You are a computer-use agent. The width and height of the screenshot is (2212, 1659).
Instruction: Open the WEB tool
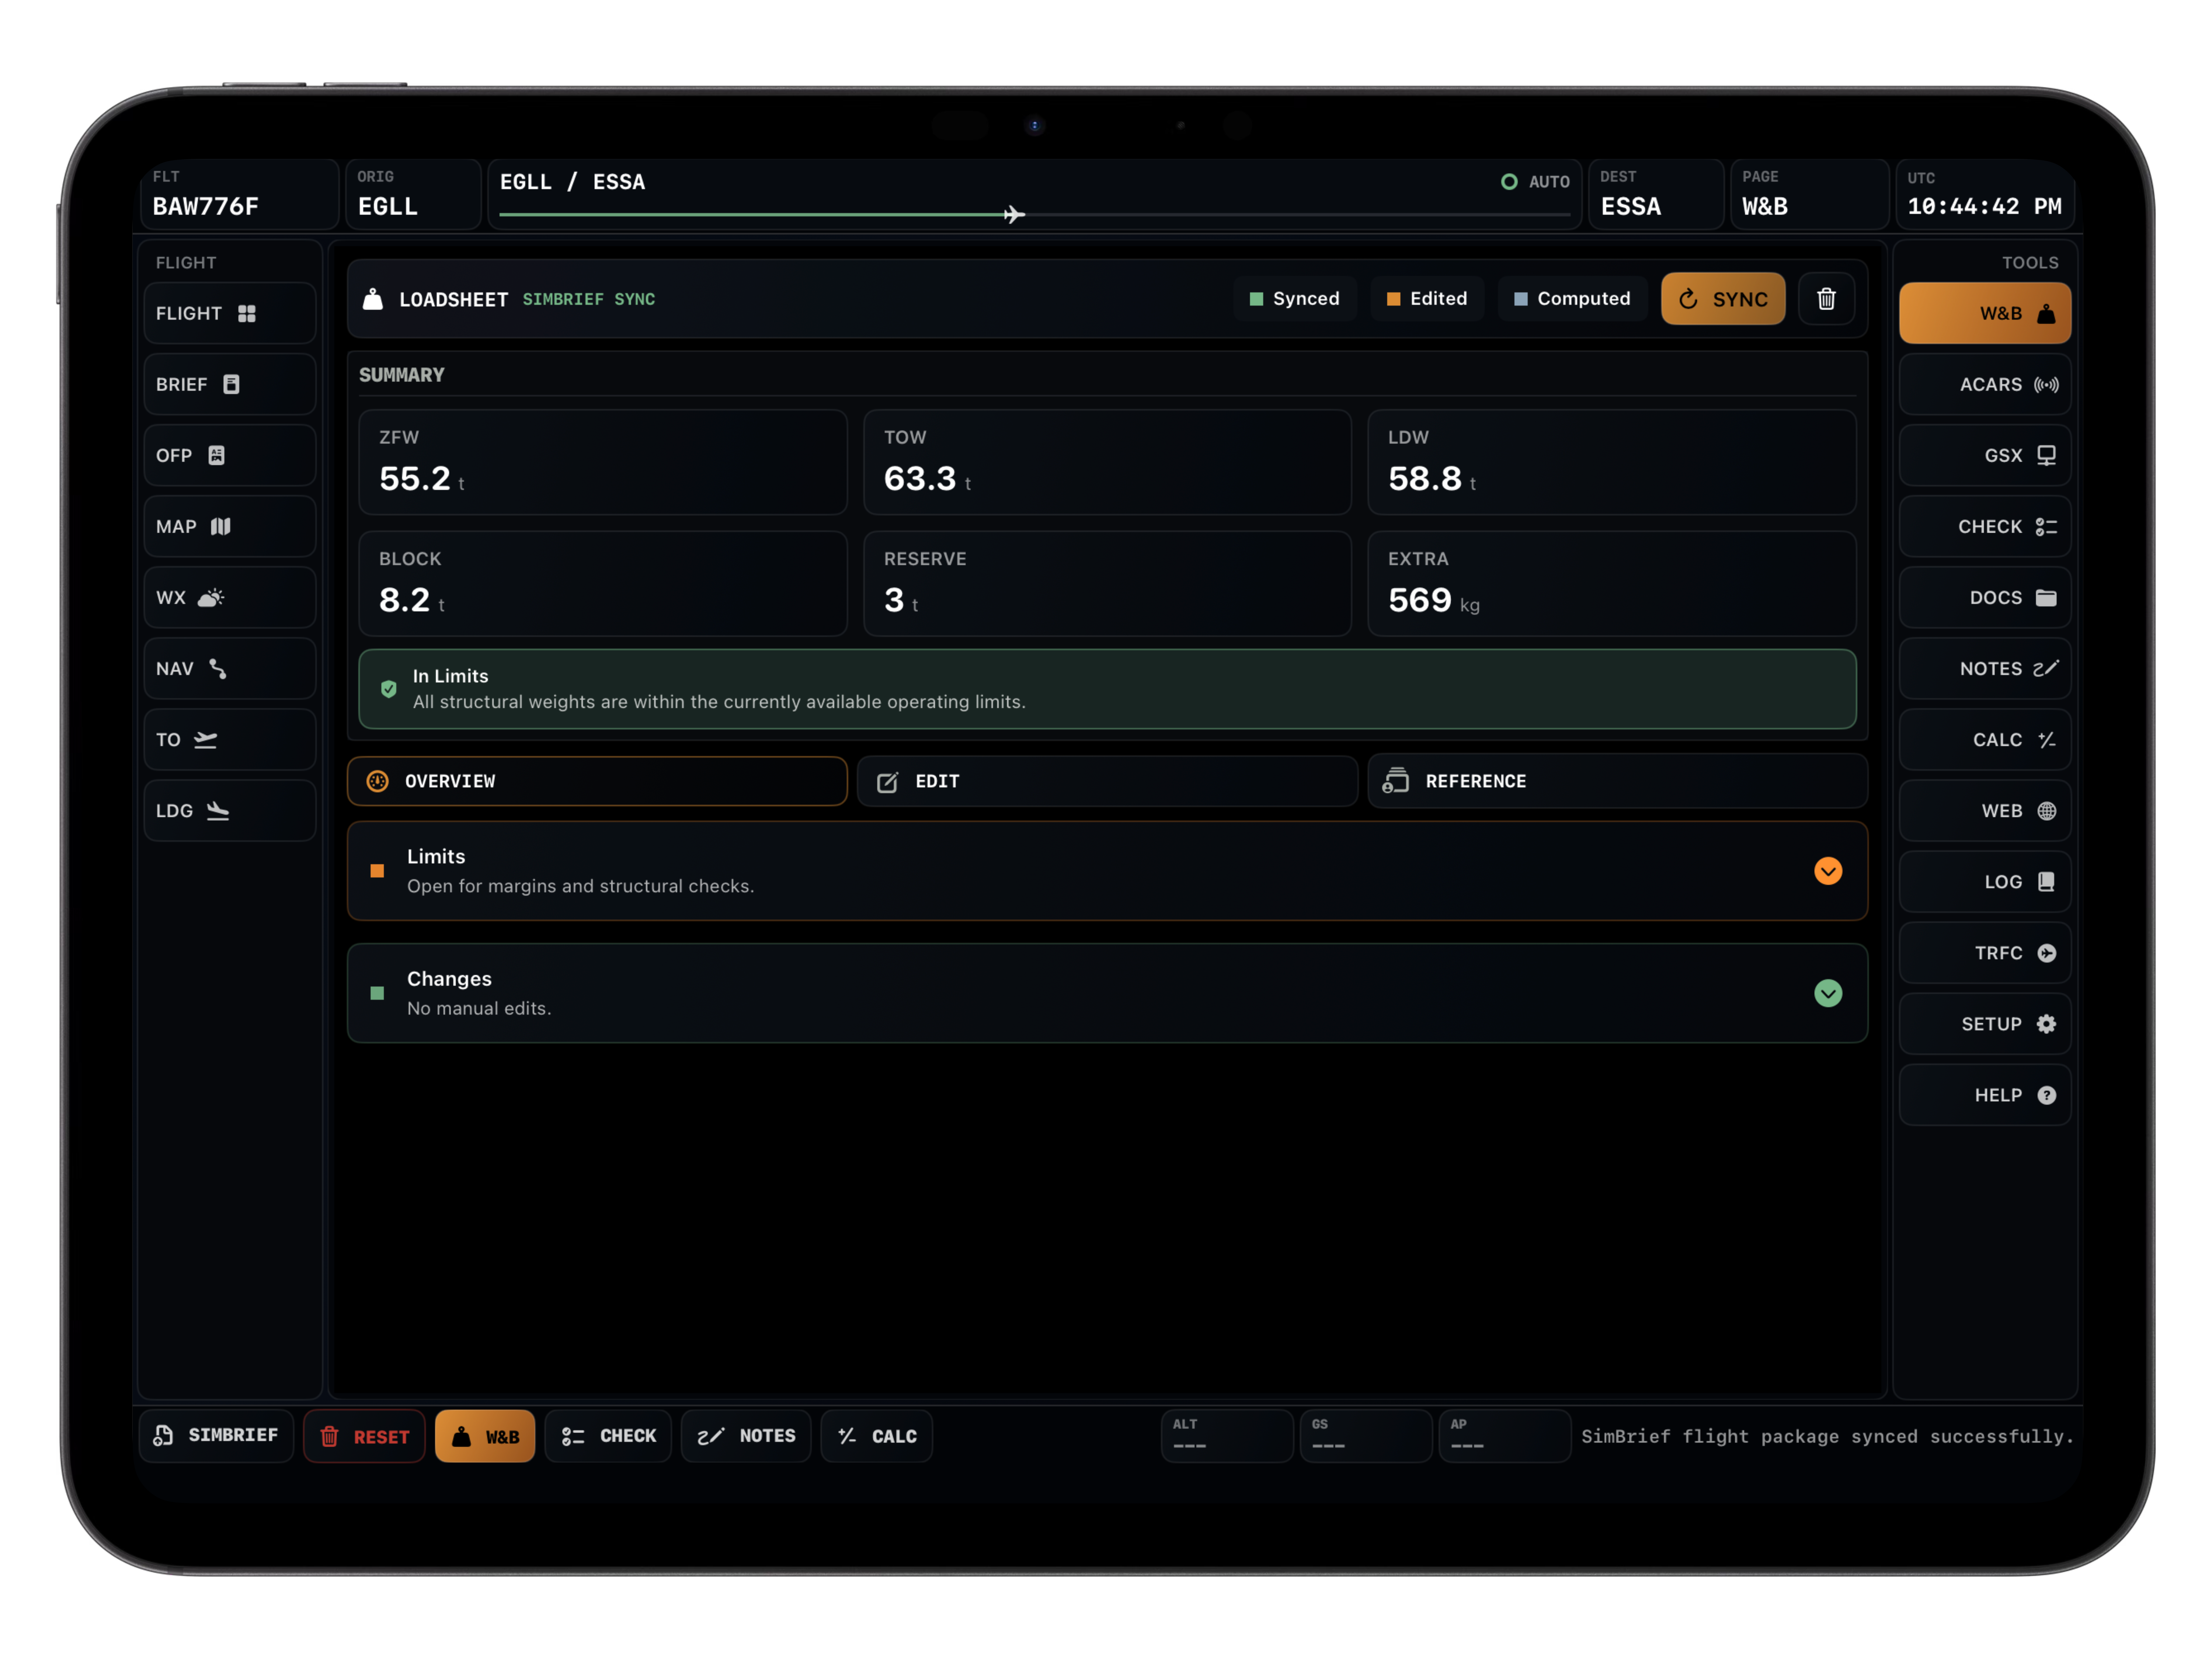click(1985, 811)
